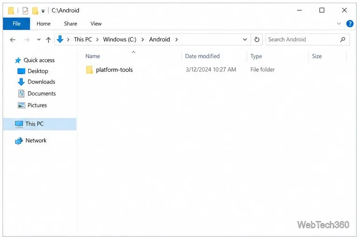Close the C:\Android window
The image size is (357, 237).
(344, 10)
